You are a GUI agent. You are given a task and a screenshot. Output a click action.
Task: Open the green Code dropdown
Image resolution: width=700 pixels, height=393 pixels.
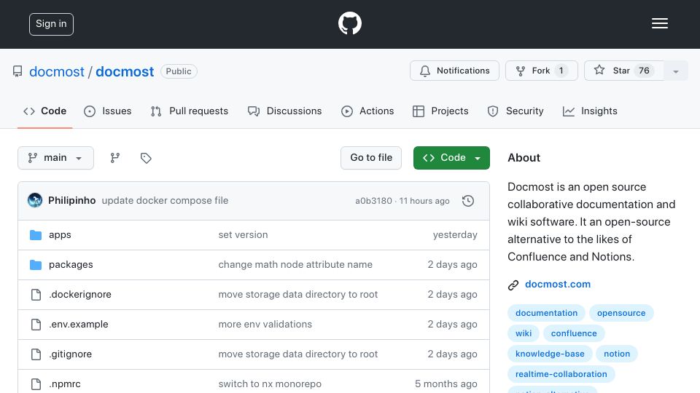pyautogui.click(x=451, y=158)
